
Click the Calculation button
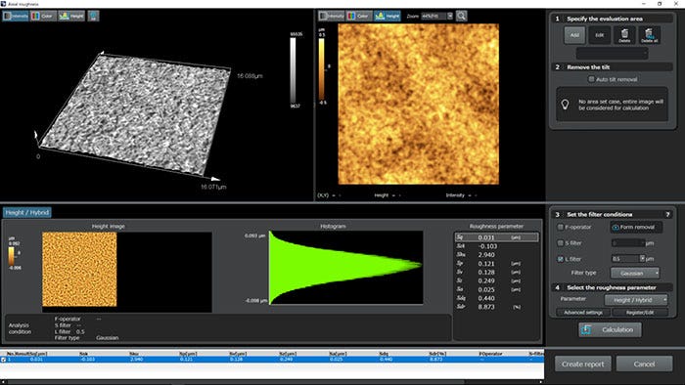610,329
